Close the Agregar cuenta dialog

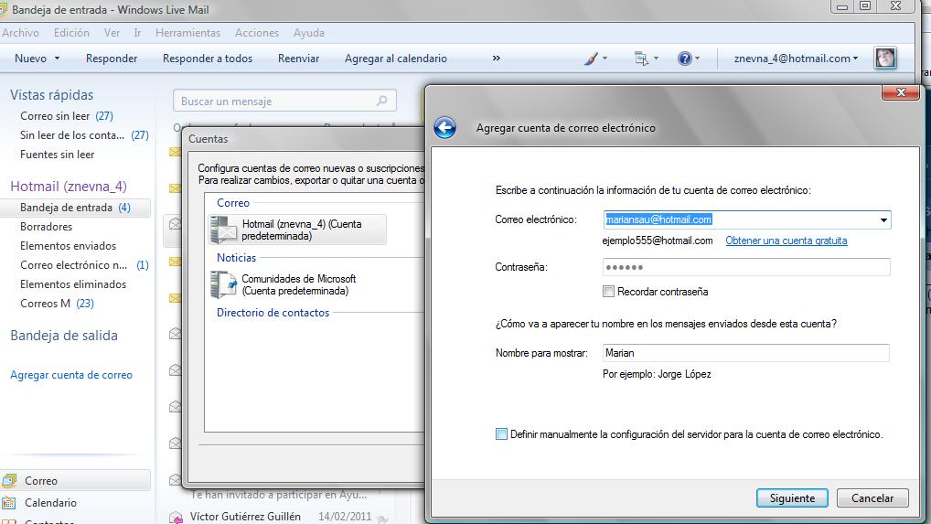pyautogui.click(x=901, y=92)
